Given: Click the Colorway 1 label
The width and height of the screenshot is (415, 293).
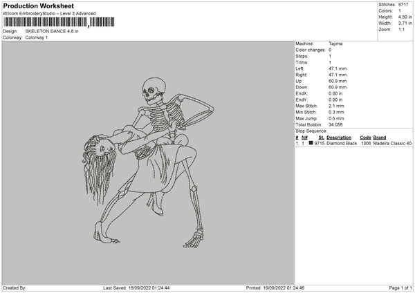Looking at the screenshot, I should click(x=37, y=37).
